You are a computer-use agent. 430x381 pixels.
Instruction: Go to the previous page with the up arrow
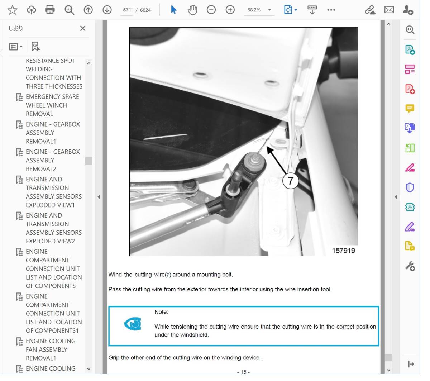(x=88, y=10)
